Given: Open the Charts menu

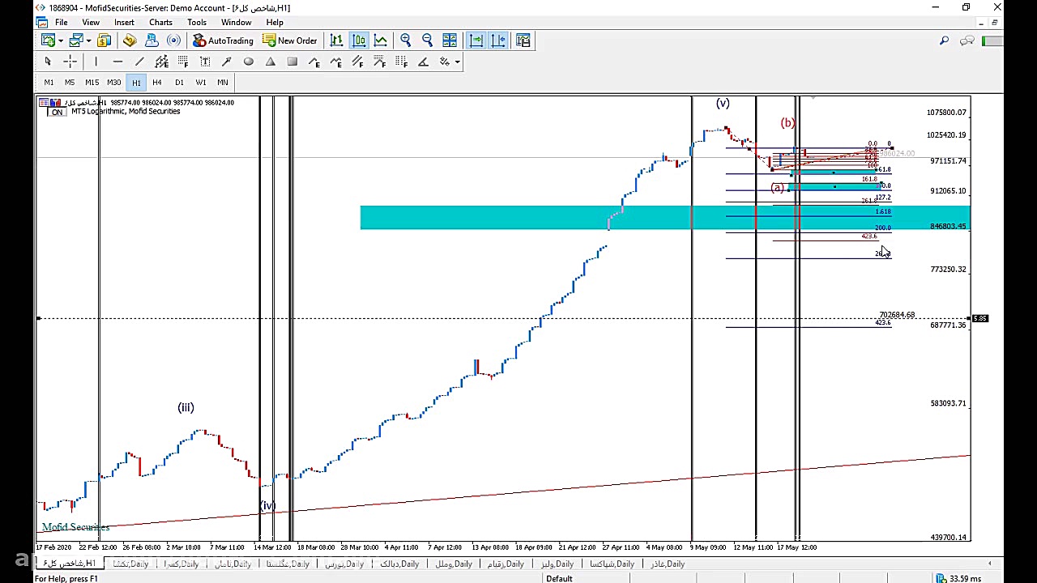Looking at the screenshot, I should tap(160, 22).
